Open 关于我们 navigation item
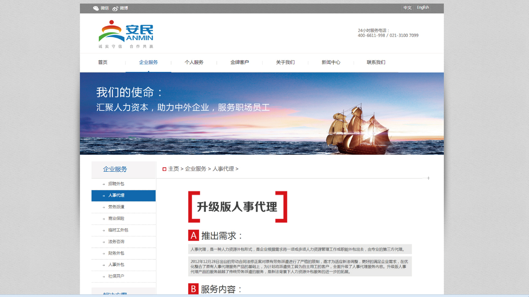529x297 pixels. [285, 62]
